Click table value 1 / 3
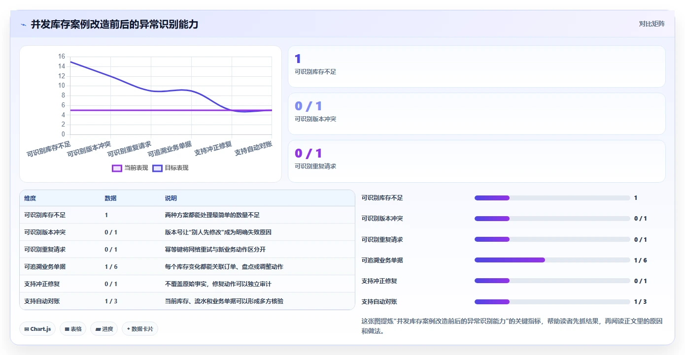Viewport: 685px width, 355px height. coord(111,301)
